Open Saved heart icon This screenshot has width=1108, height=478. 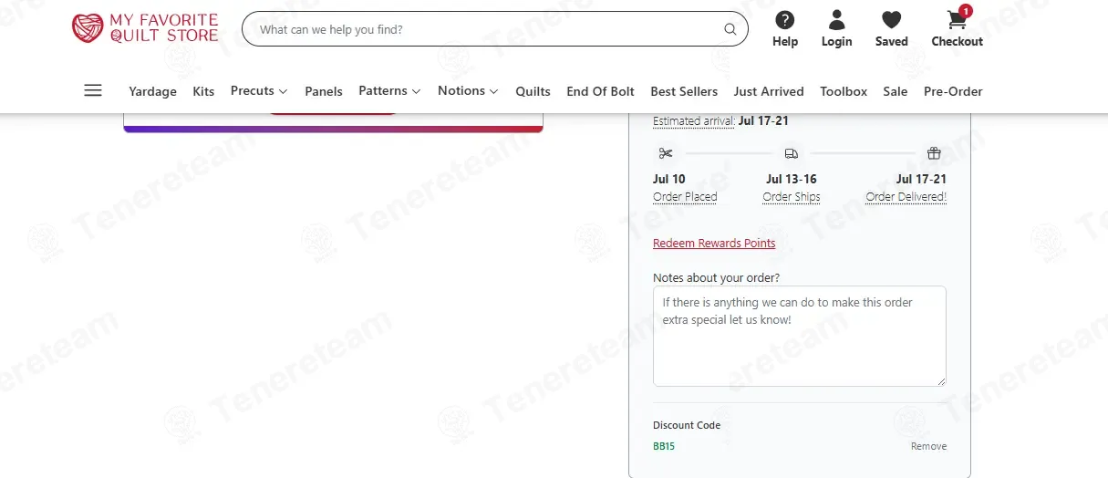coord(891,20)
